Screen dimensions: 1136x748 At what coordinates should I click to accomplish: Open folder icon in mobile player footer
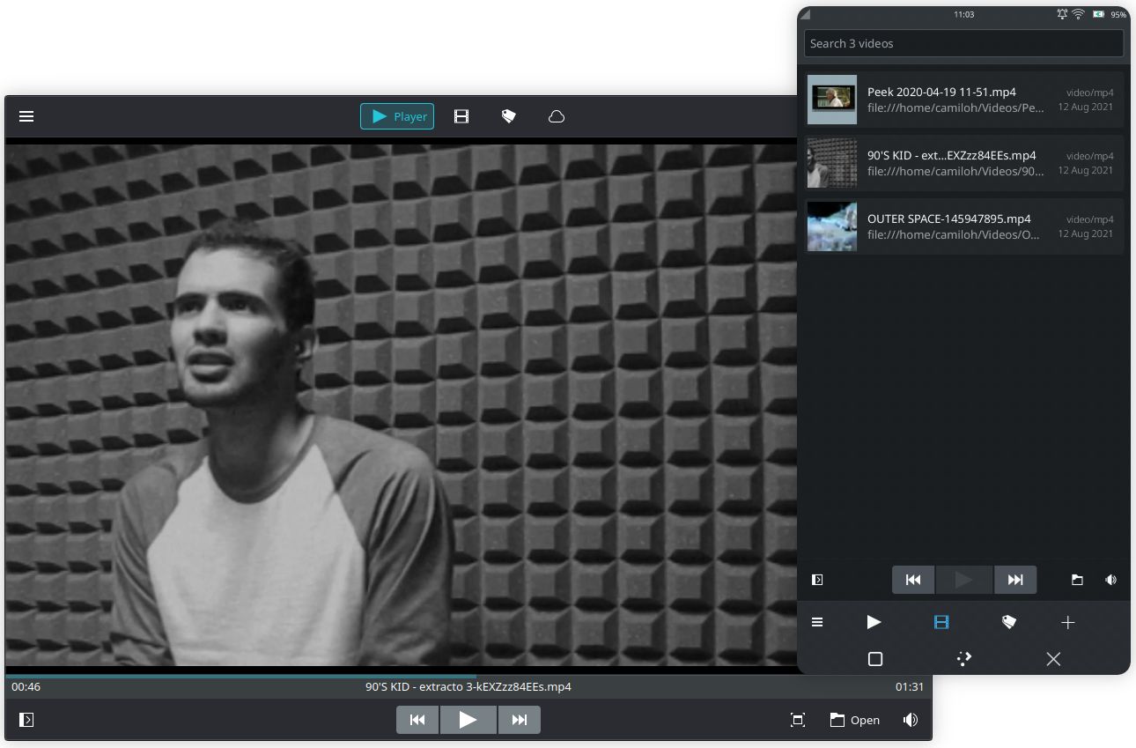point(1077,580)
